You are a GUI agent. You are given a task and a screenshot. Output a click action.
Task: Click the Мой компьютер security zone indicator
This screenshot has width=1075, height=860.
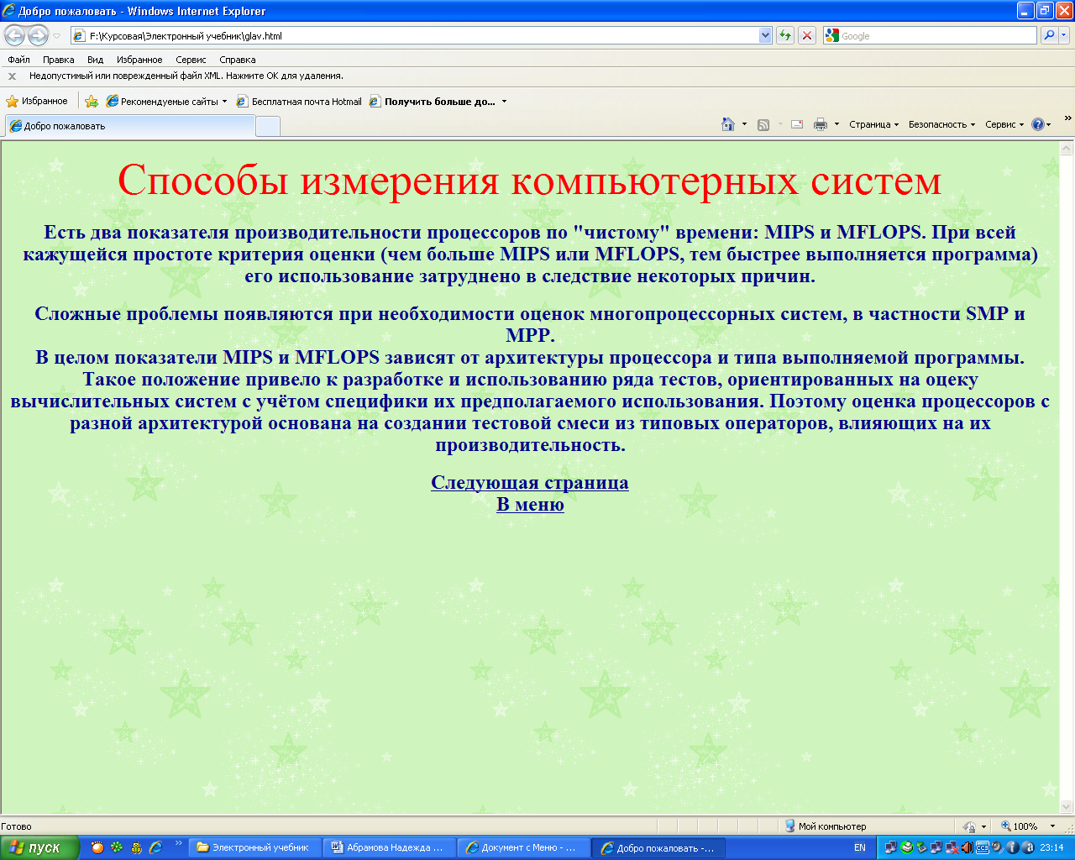coord(825,826)
